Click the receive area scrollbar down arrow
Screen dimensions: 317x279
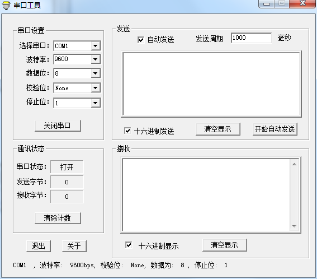pyautogui.click(x=294, y=226)
